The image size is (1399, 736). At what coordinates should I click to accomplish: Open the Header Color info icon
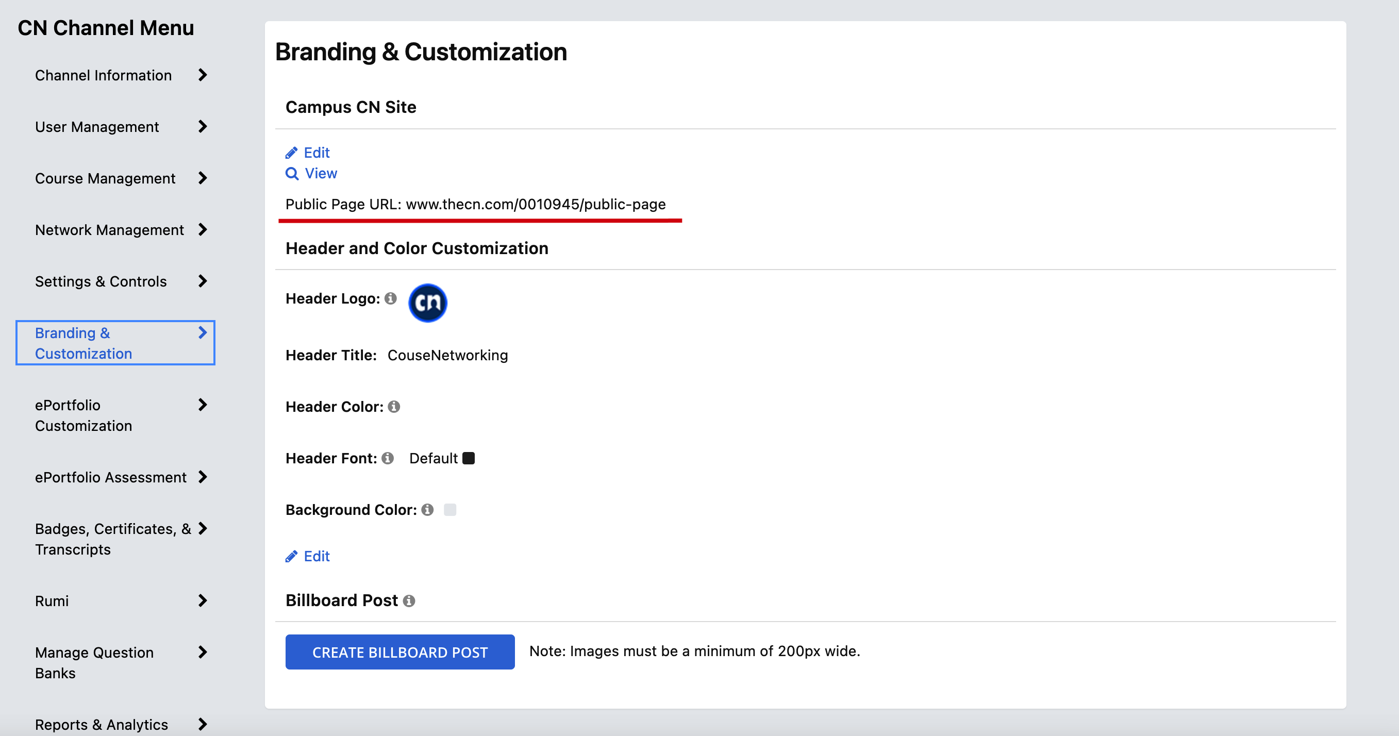pos(394,407)
